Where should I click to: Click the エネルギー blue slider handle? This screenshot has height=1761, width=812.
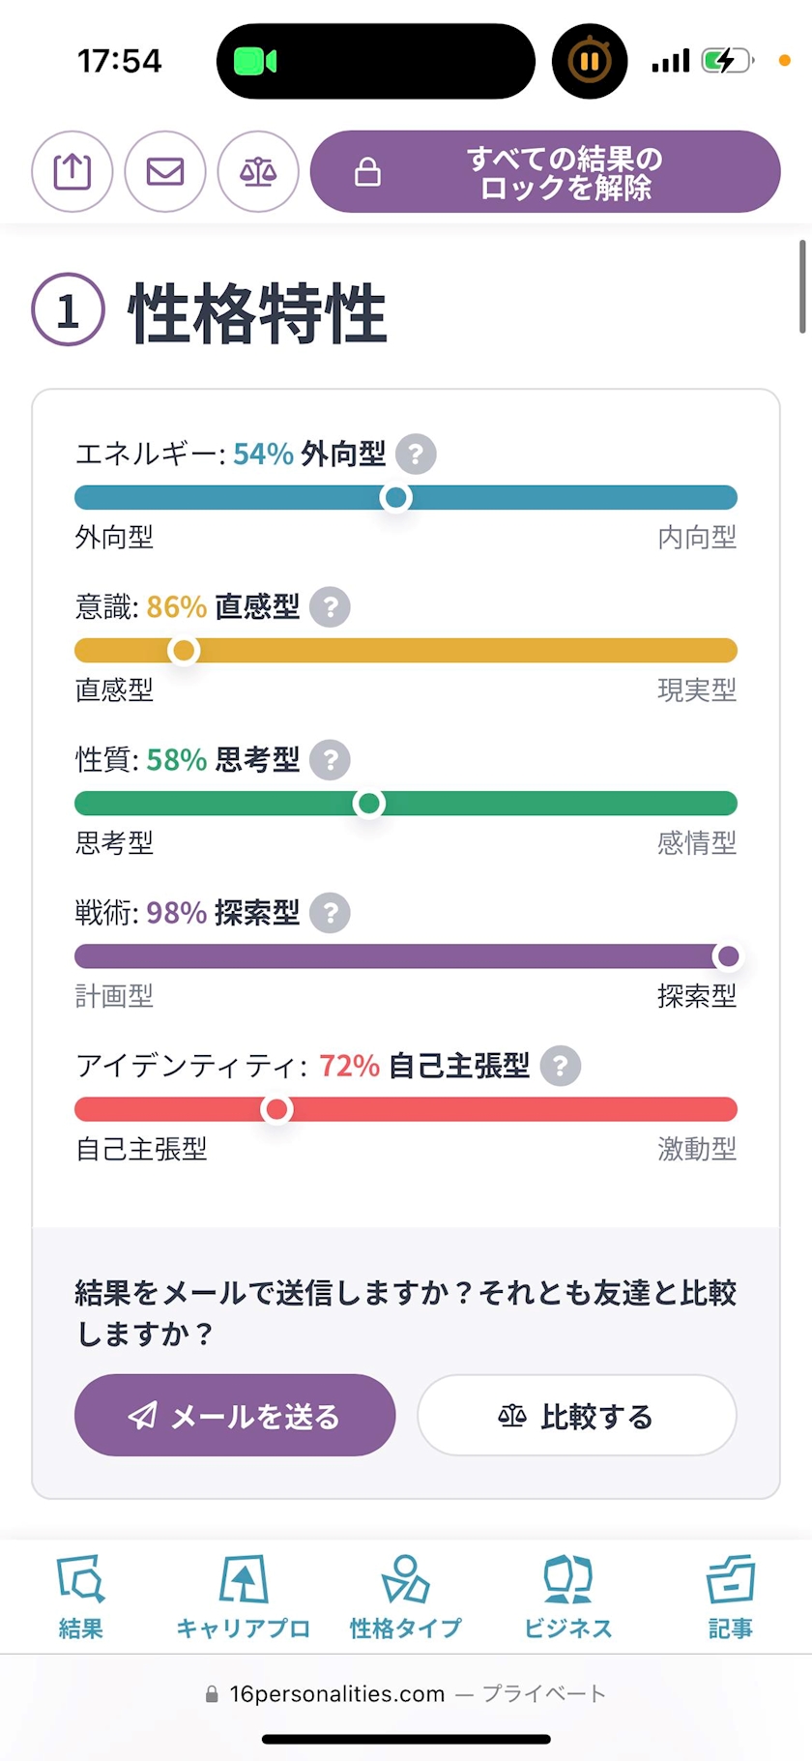pyautogui.click(x=395, y=498)
